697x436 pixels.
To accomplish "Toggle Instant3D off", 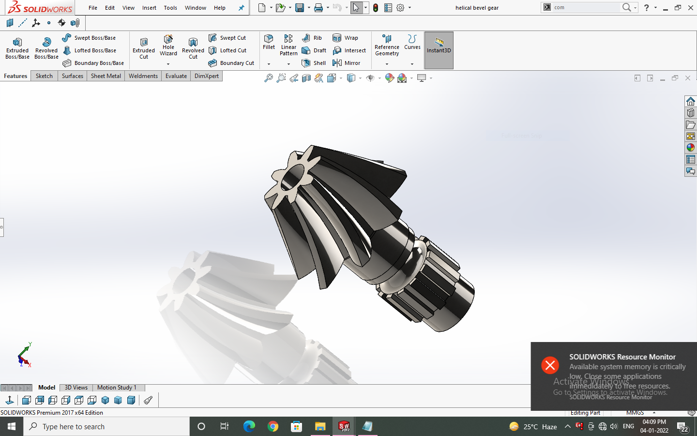I will [439, 50].
